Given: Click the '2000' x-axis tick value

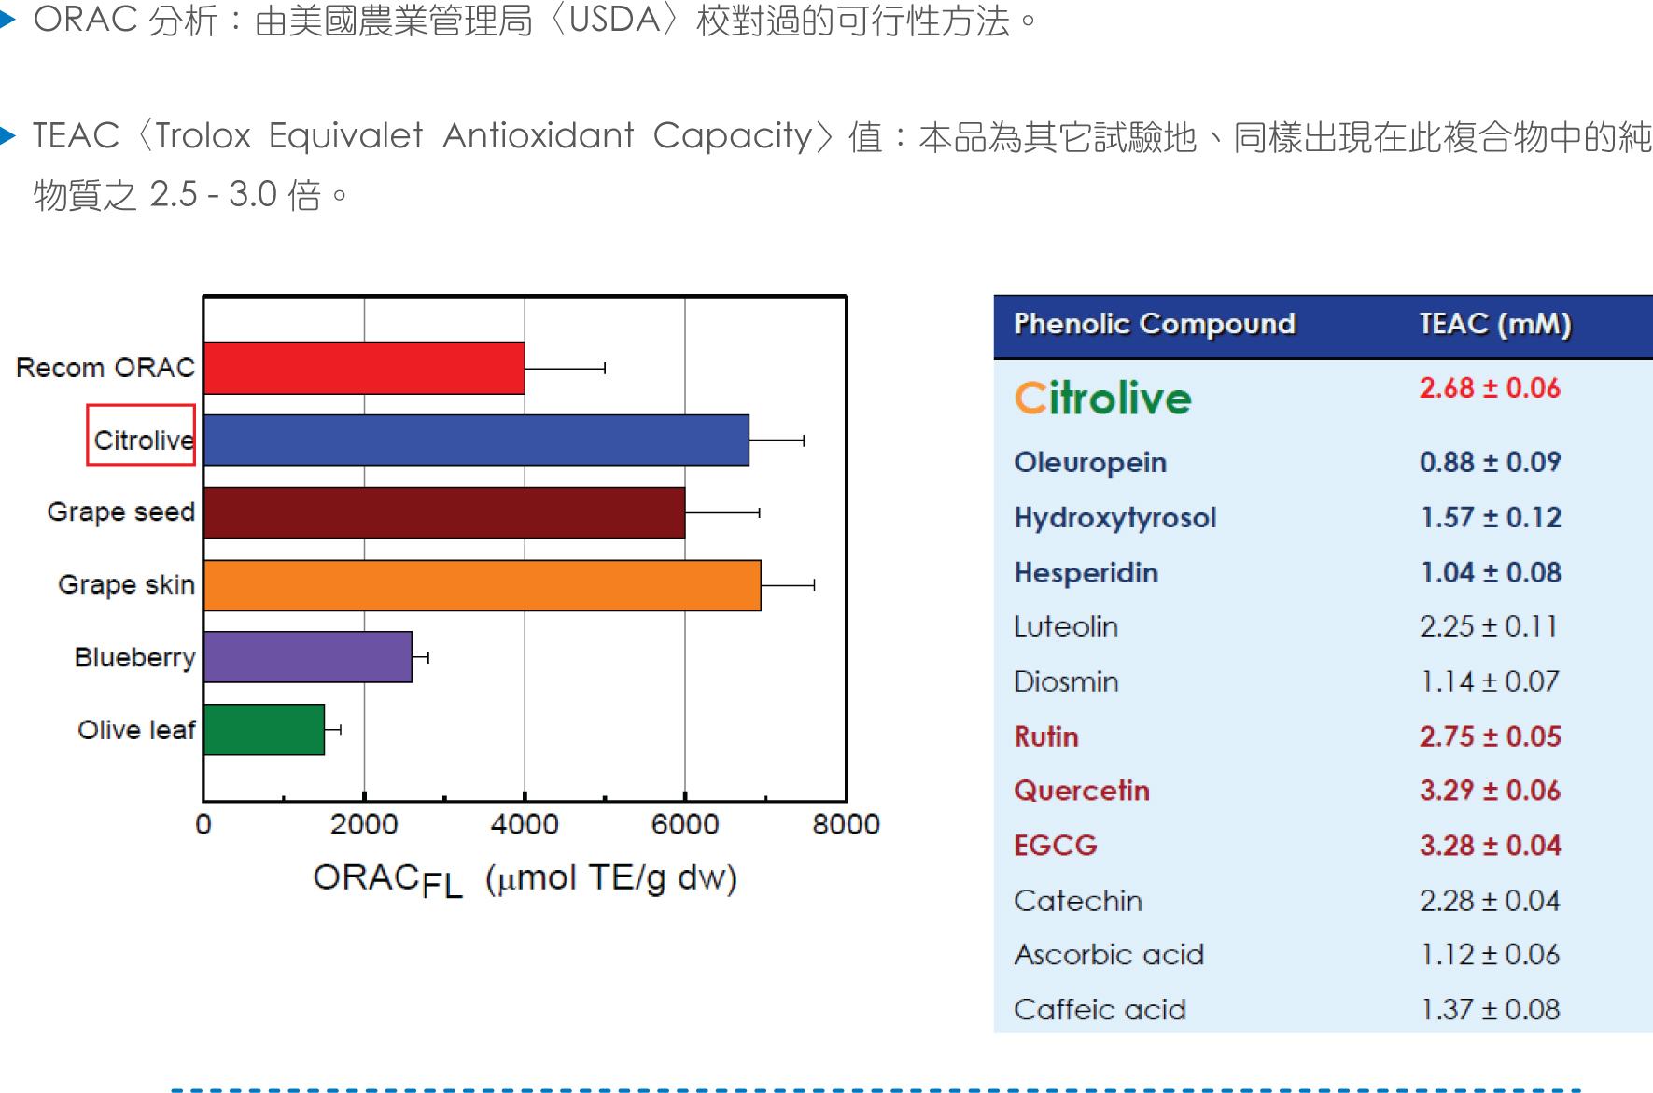Looking at the screenshot, I should tap(364, 824).
